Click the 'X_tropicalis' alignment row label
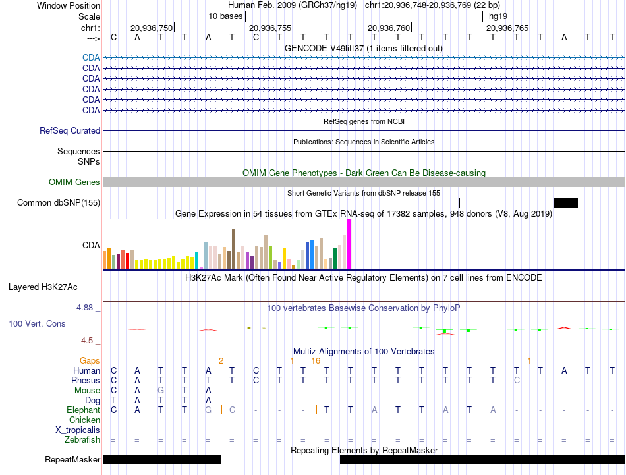 [x=78, y=430]
